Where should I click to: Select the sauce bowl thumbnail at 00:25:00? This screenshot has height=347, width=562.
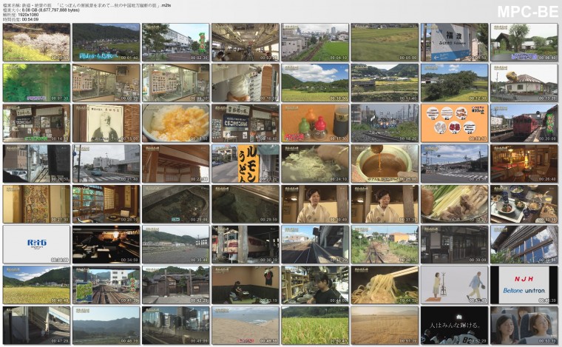(x=385, y=164)
